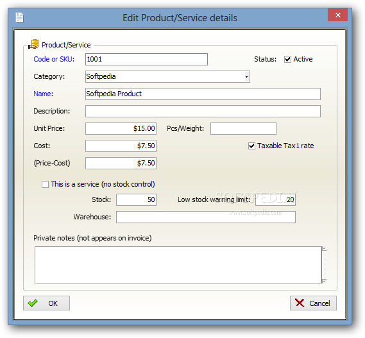Click the notes scrollbar up arrow
Viewport: 365px width, 338px height.
tap(324, 249)
